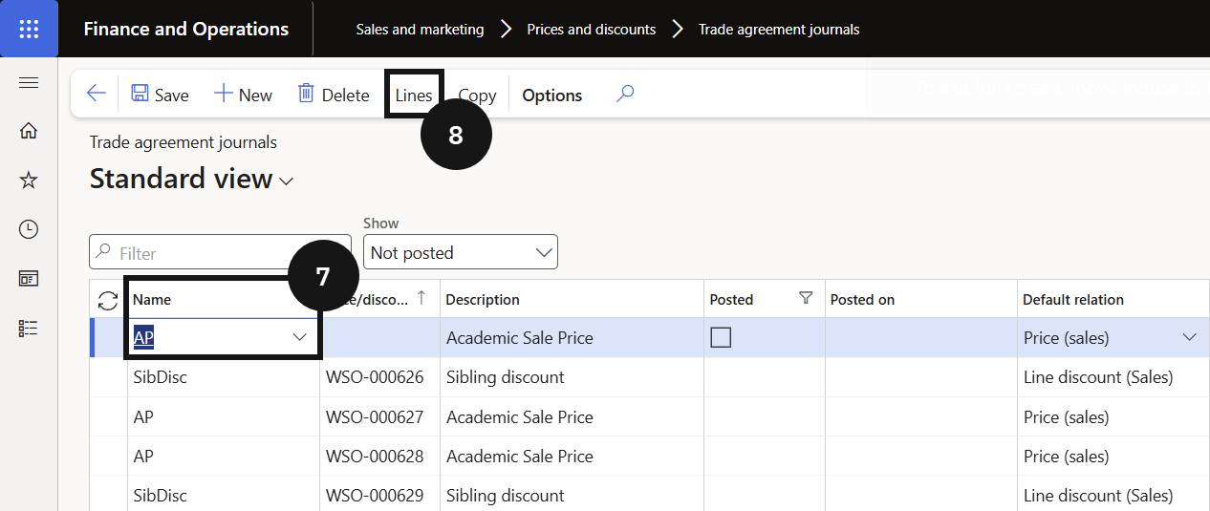Image resolution: width=1210 pixels, height=511 pixels.
Task: Open Workspaces icon in the sidebar
Action: coord(29,279)
